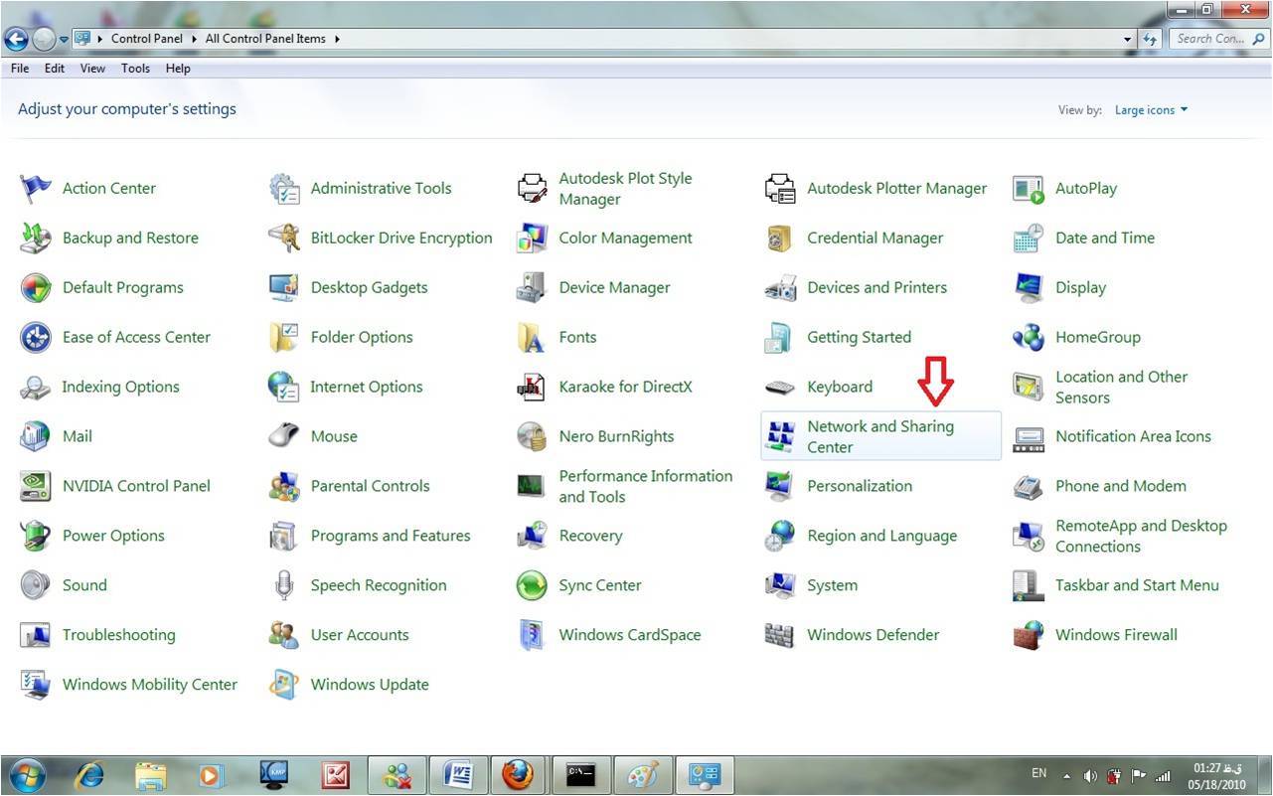Screen dimensions: 1273x796
Task: Open the Network and Sharing Center icon
Action: (x=780, y=436)
